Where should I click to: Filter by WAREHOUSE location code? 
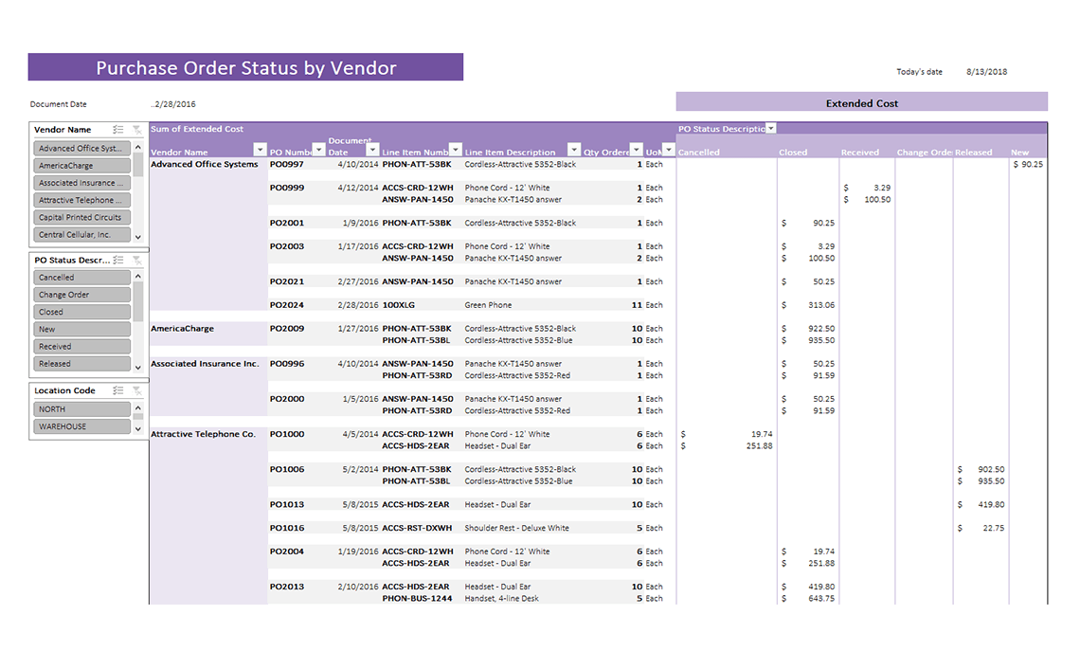tap(82, 426)
